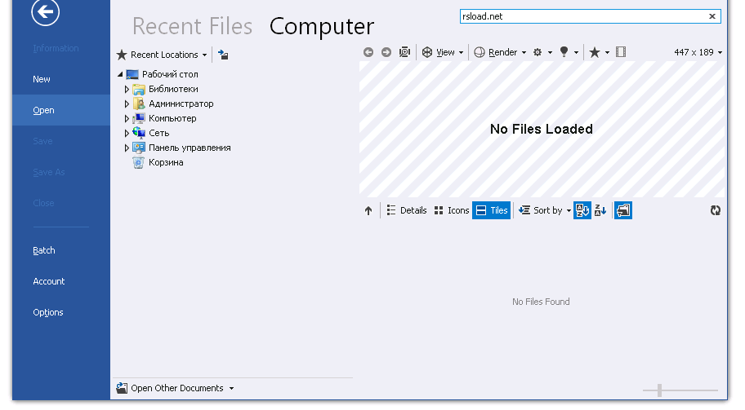The image size is (745, 410).
Task: Switch file list to Tiles view
Action: click(x=491, y=210)
